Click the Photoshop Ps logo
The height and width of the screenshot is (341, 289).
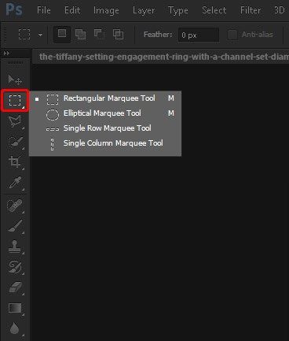coord(14,10)
